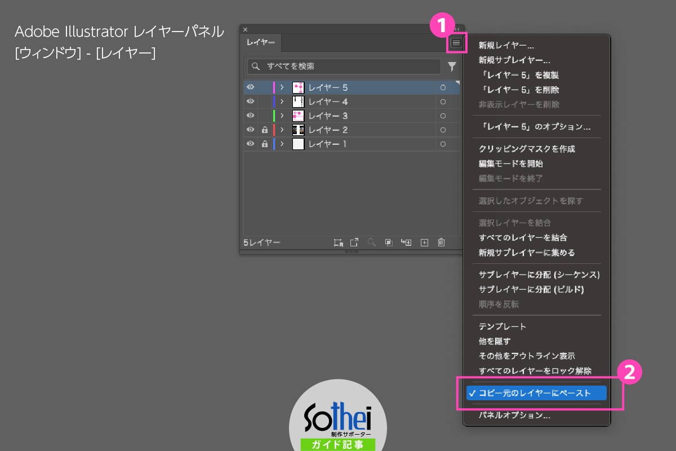Screen dimensions: 676x451
Task: Lock レイヤー 4 in its lock column
Action: pyautogui.click(x=264, y=101)
